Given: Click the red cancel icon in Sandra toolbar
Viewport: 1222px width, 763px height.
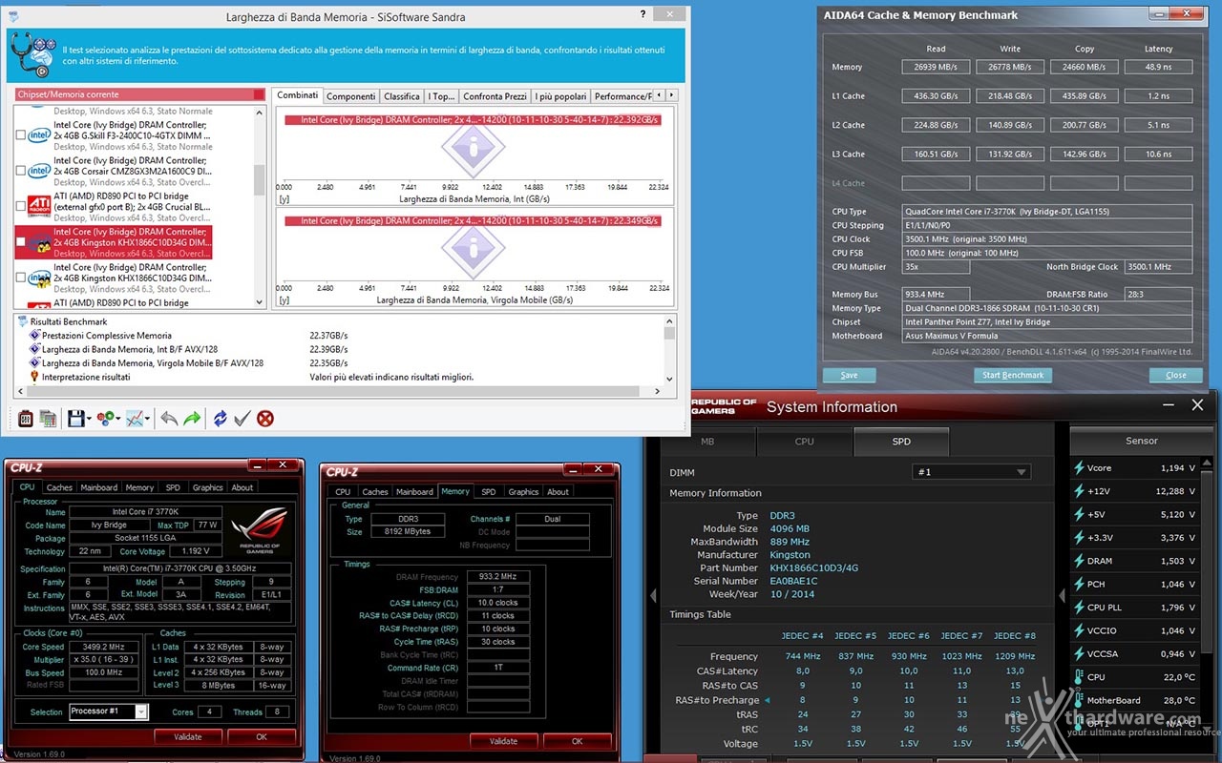Looking at the screenshot, I should pyautogui.click(x=265, y=418).
